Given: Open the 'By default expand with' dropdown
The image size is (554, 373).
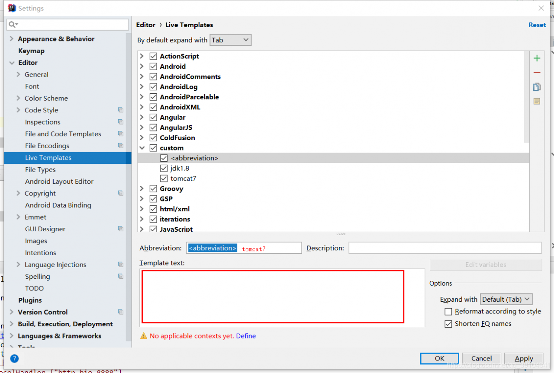Looking at the screenshot, I should (x=230, y=40).
